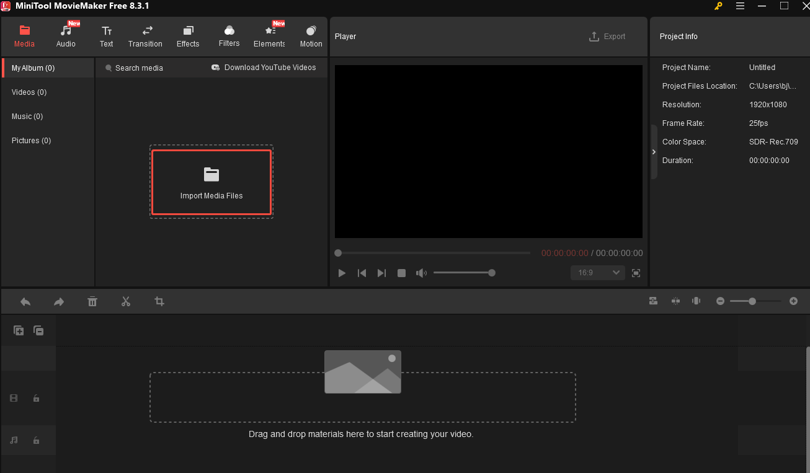
Task: Undo the last action
Action: pyautogui.click(x=25, y=301)
